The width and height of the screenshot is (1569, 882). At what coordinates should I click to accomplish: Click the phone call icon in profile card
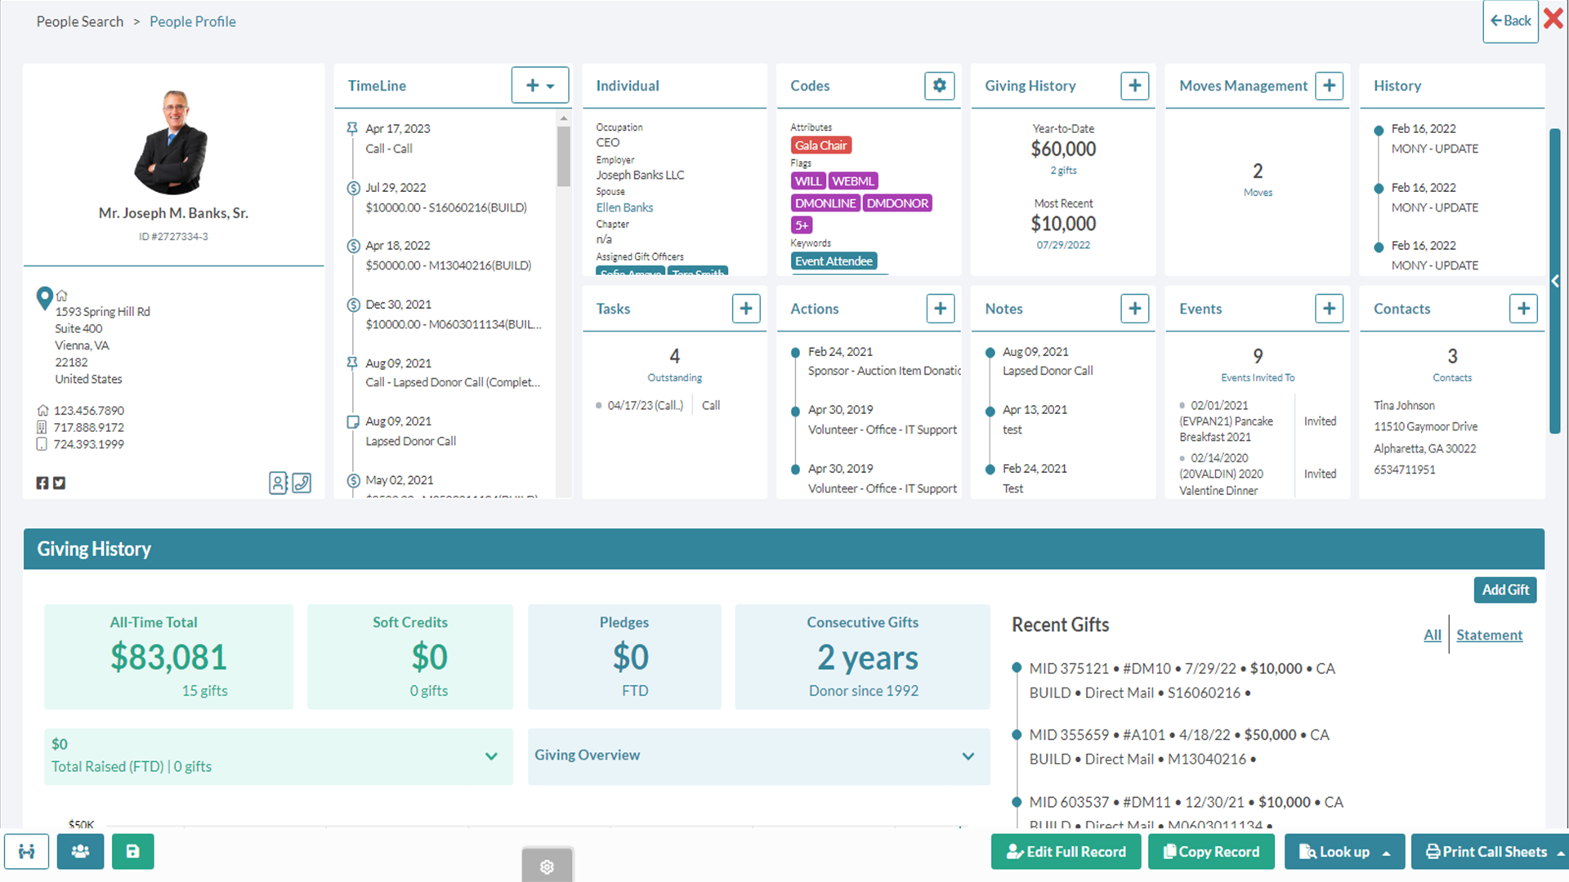pos(302,483)
